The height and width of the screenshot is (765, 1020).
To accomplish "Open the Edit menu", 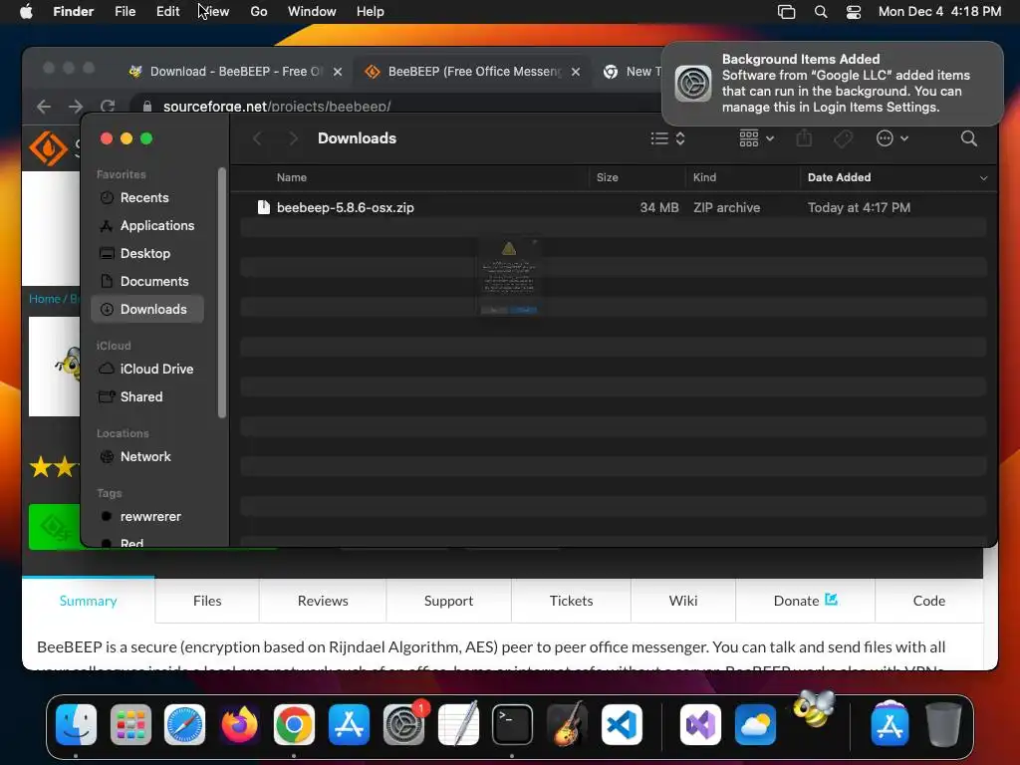I will (x=167, y=12).
